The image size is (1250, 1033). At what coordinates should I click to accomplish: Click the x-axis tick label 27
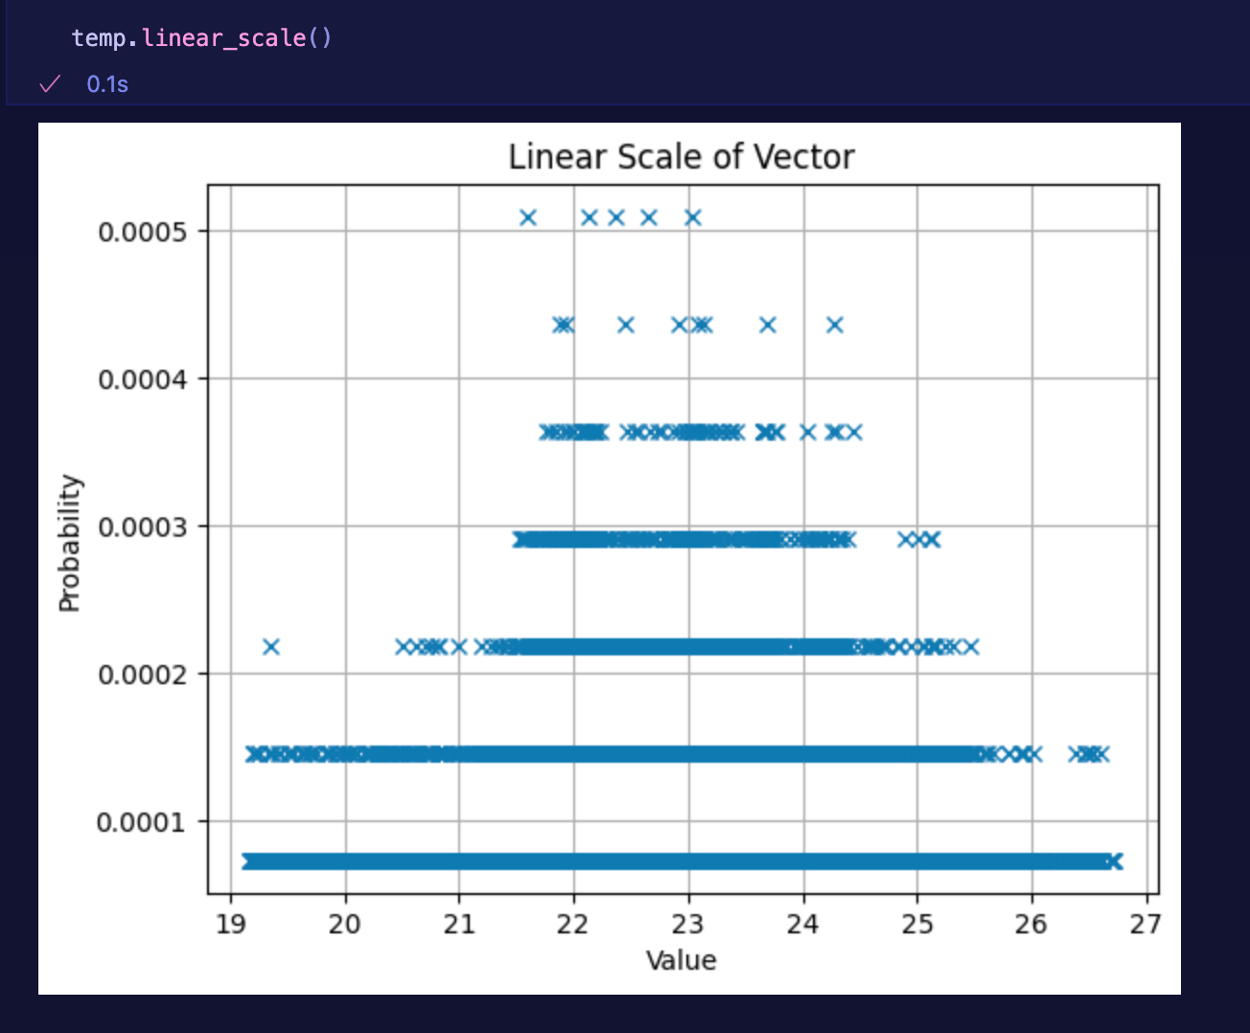pyautogui.click(x=1146, y=924)
